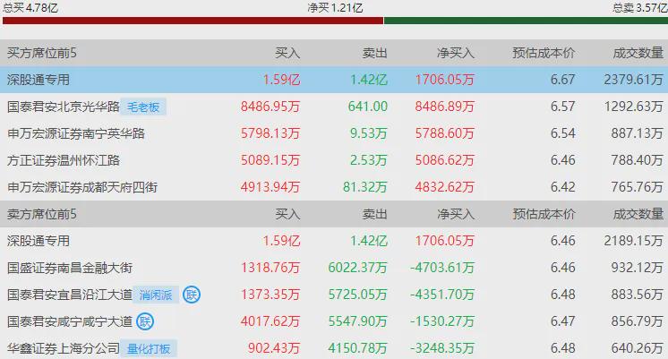
Task: Open the 消闲派 tag
Action: (156, 295)
